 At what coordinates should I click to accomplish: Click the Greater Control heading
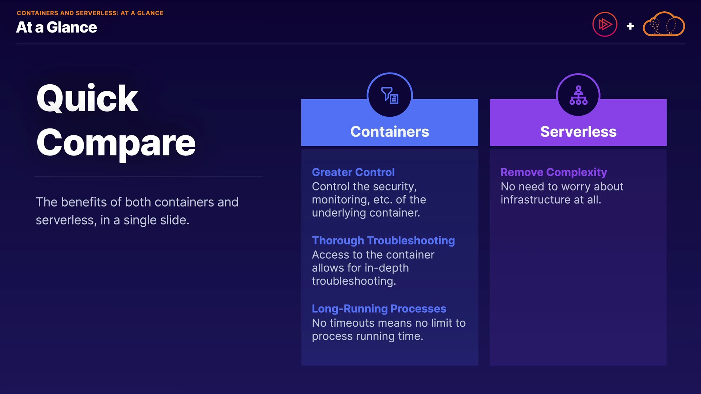pos(353,172)
